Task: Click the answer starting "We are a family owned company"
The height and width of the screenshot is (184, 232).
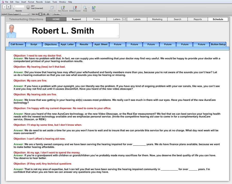Action: [117, 146]
